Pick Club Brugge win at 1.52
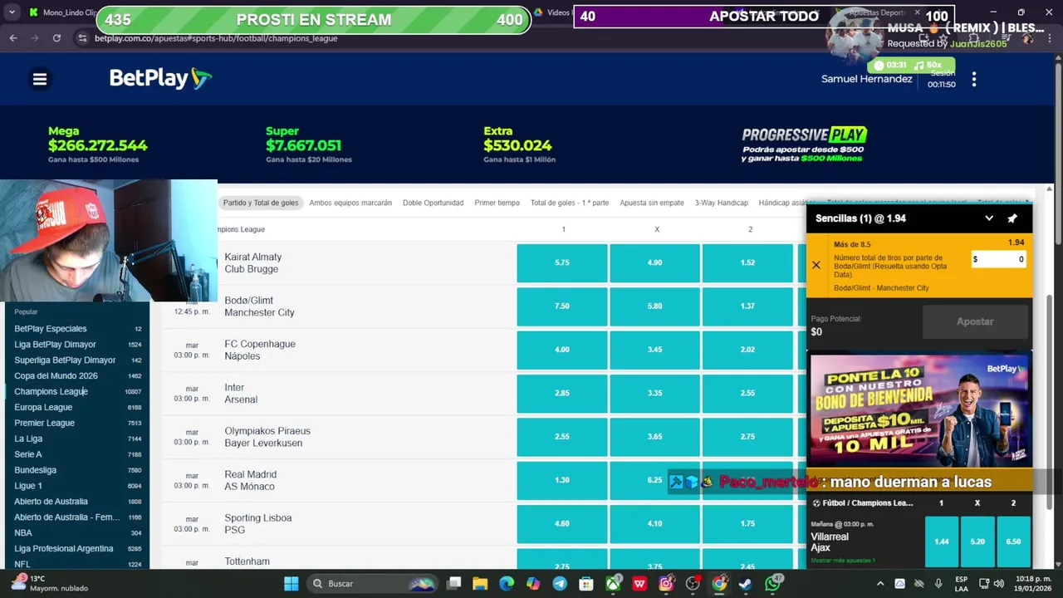 (747, 262)
